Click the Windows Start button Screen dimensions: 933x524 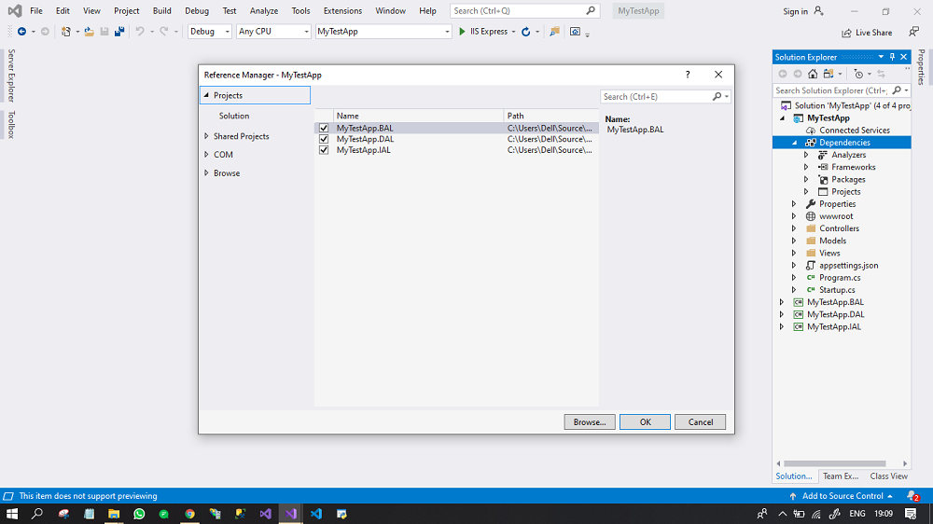[12, 514]
